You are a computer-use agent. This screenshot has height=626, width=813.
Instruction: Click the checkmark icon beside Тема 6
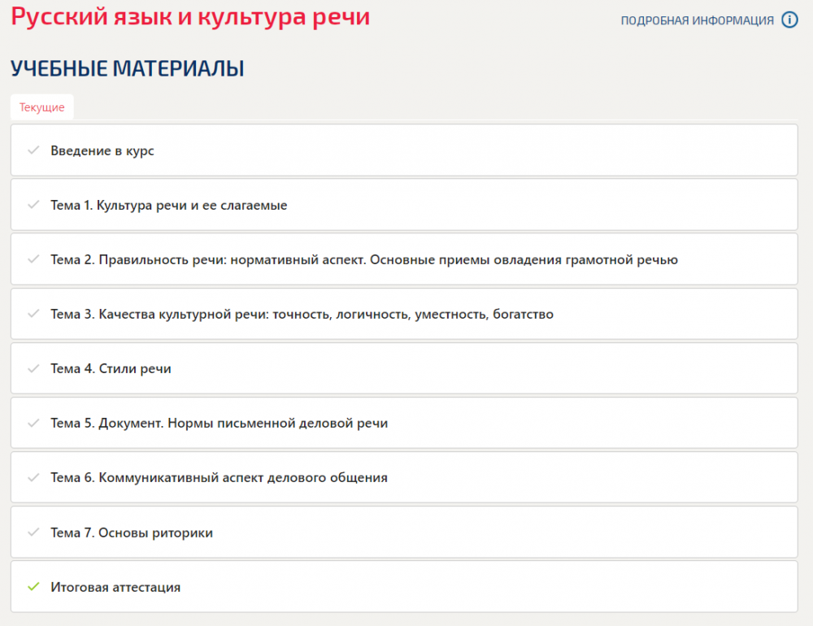(x=33, y=477)
